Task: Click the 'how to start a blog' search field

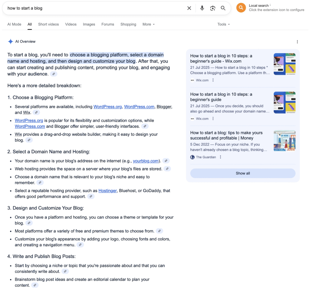Action: [x=95, y=8]
